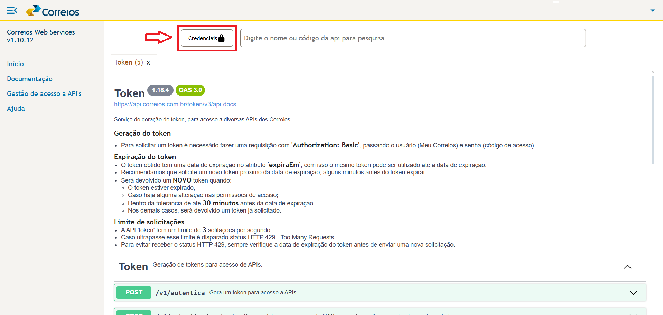The height and width of the screenshot is (315, 663).
Task: Click the Credenciais lock button
Action: tap(207, 38)
